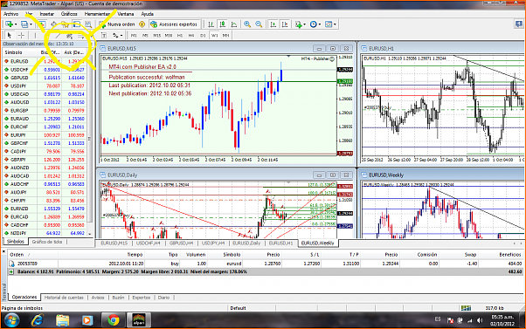Close the Terminal panel with its x
This screenshot has width=526, height=329.
point(3,251)
